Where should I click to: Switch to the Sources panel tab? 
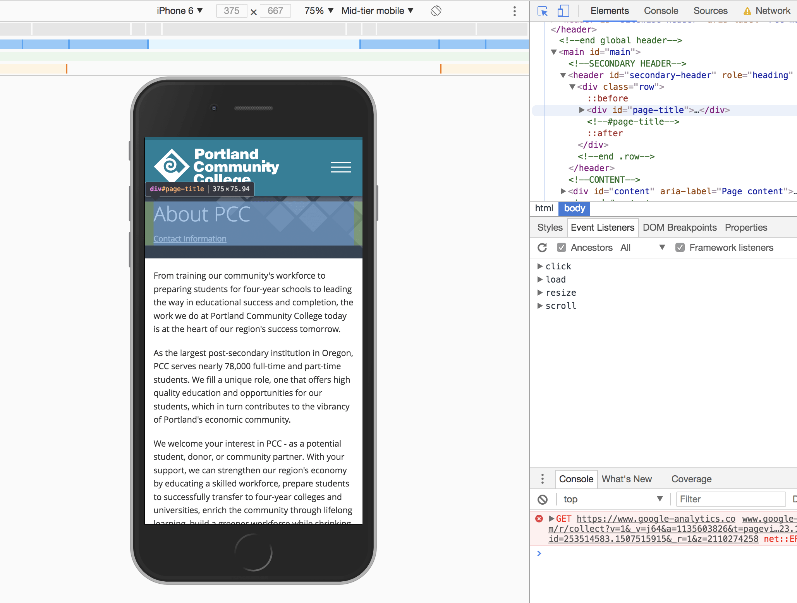point(710,11)
